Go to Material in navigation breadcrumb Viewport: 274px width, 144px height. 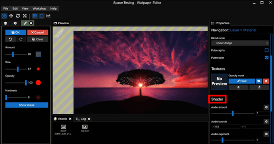[x=250, y=30]
